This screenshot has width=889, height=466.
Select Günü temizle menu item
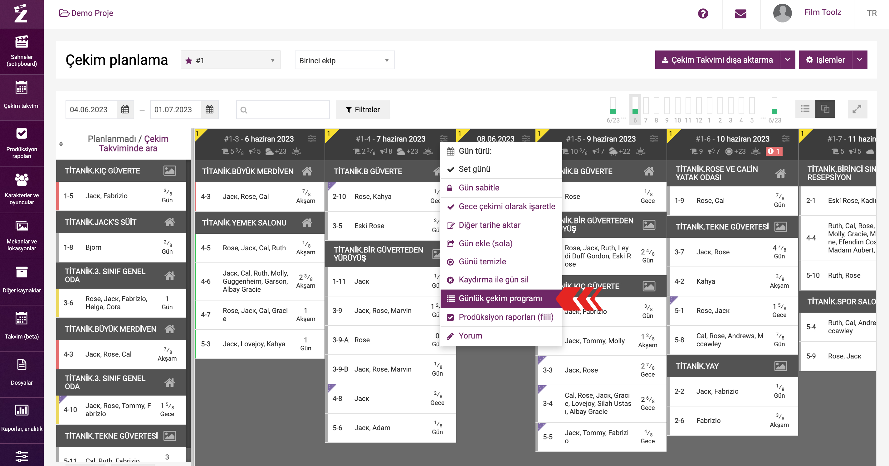pos(501,262)
